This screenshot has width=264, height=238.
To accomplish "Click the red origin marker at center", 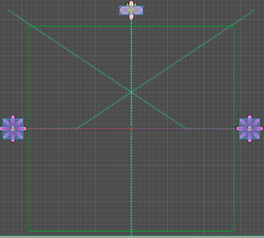I will click(131, 129).
